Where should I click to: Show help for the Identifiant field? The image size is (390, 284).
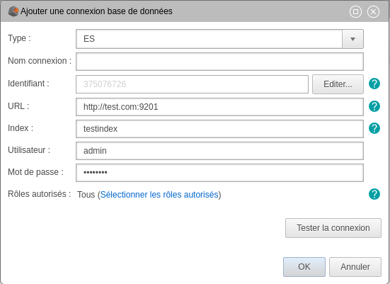374,84
